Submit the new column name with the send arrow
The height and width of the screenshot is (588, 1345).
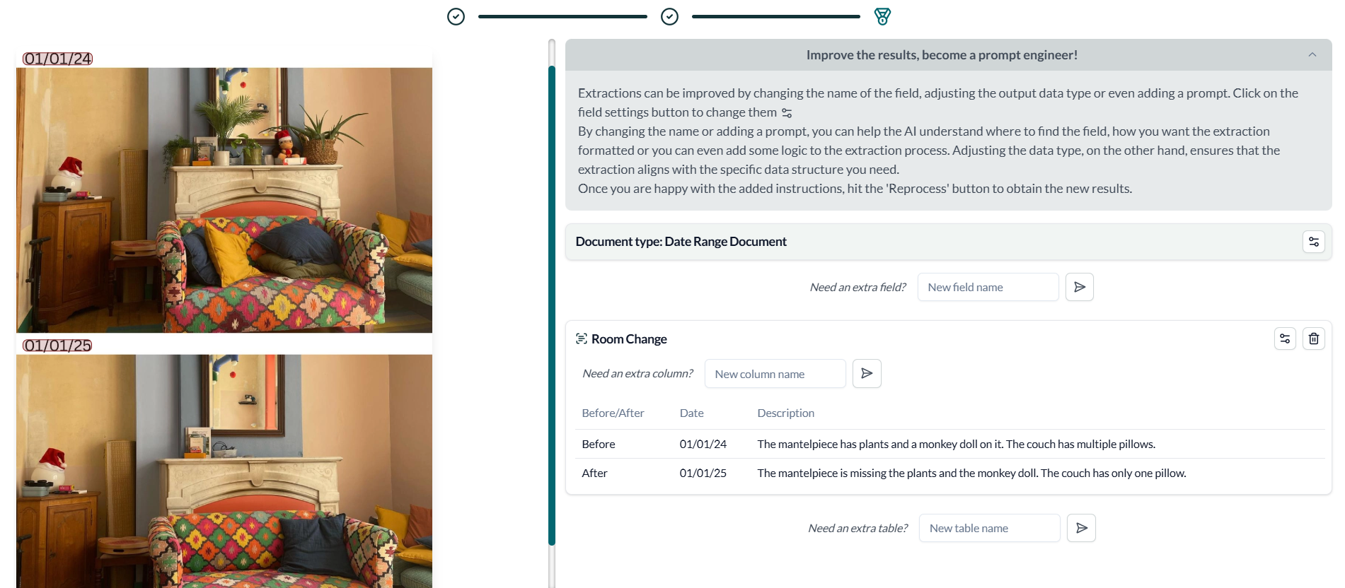coord(867,373)
